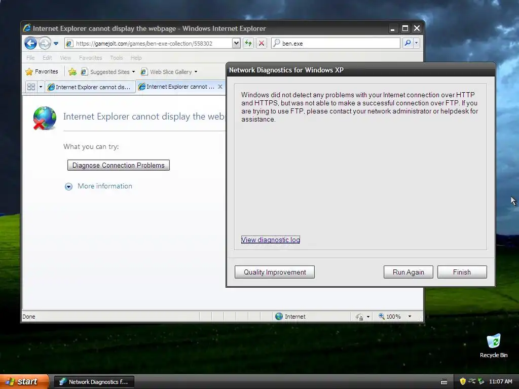This screenshot has width=519, height=389.
Task: Click the 100% zoom level button
Action: click(390, 317)
